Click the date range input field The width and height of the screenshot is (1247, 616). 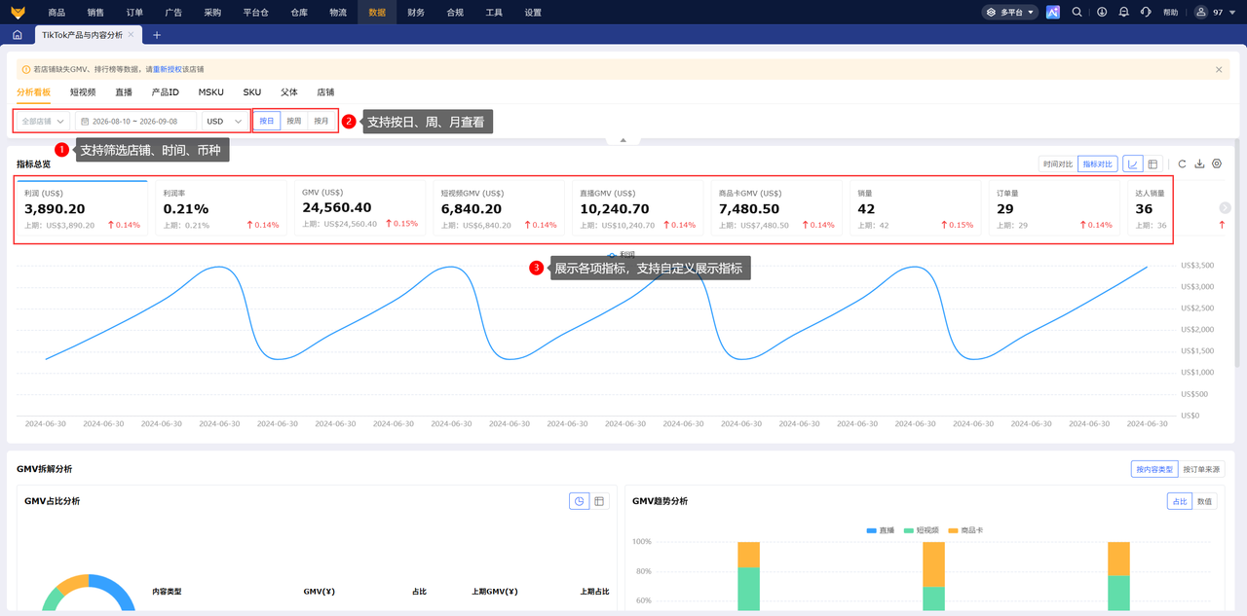tap(135, 122)
